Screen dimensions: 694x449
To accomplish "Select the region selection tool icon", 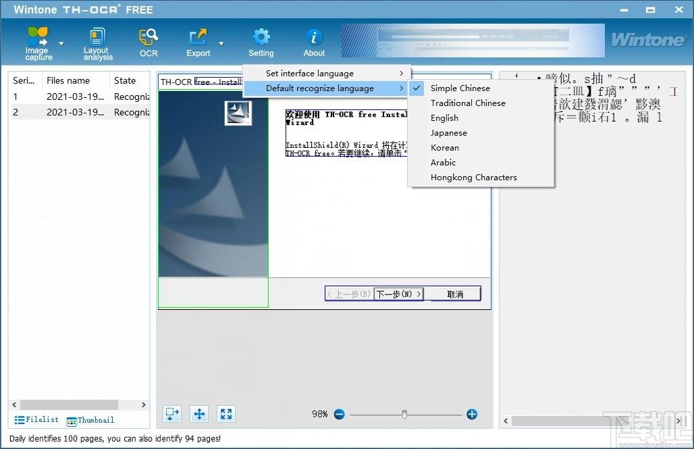I will click(172, 414).
